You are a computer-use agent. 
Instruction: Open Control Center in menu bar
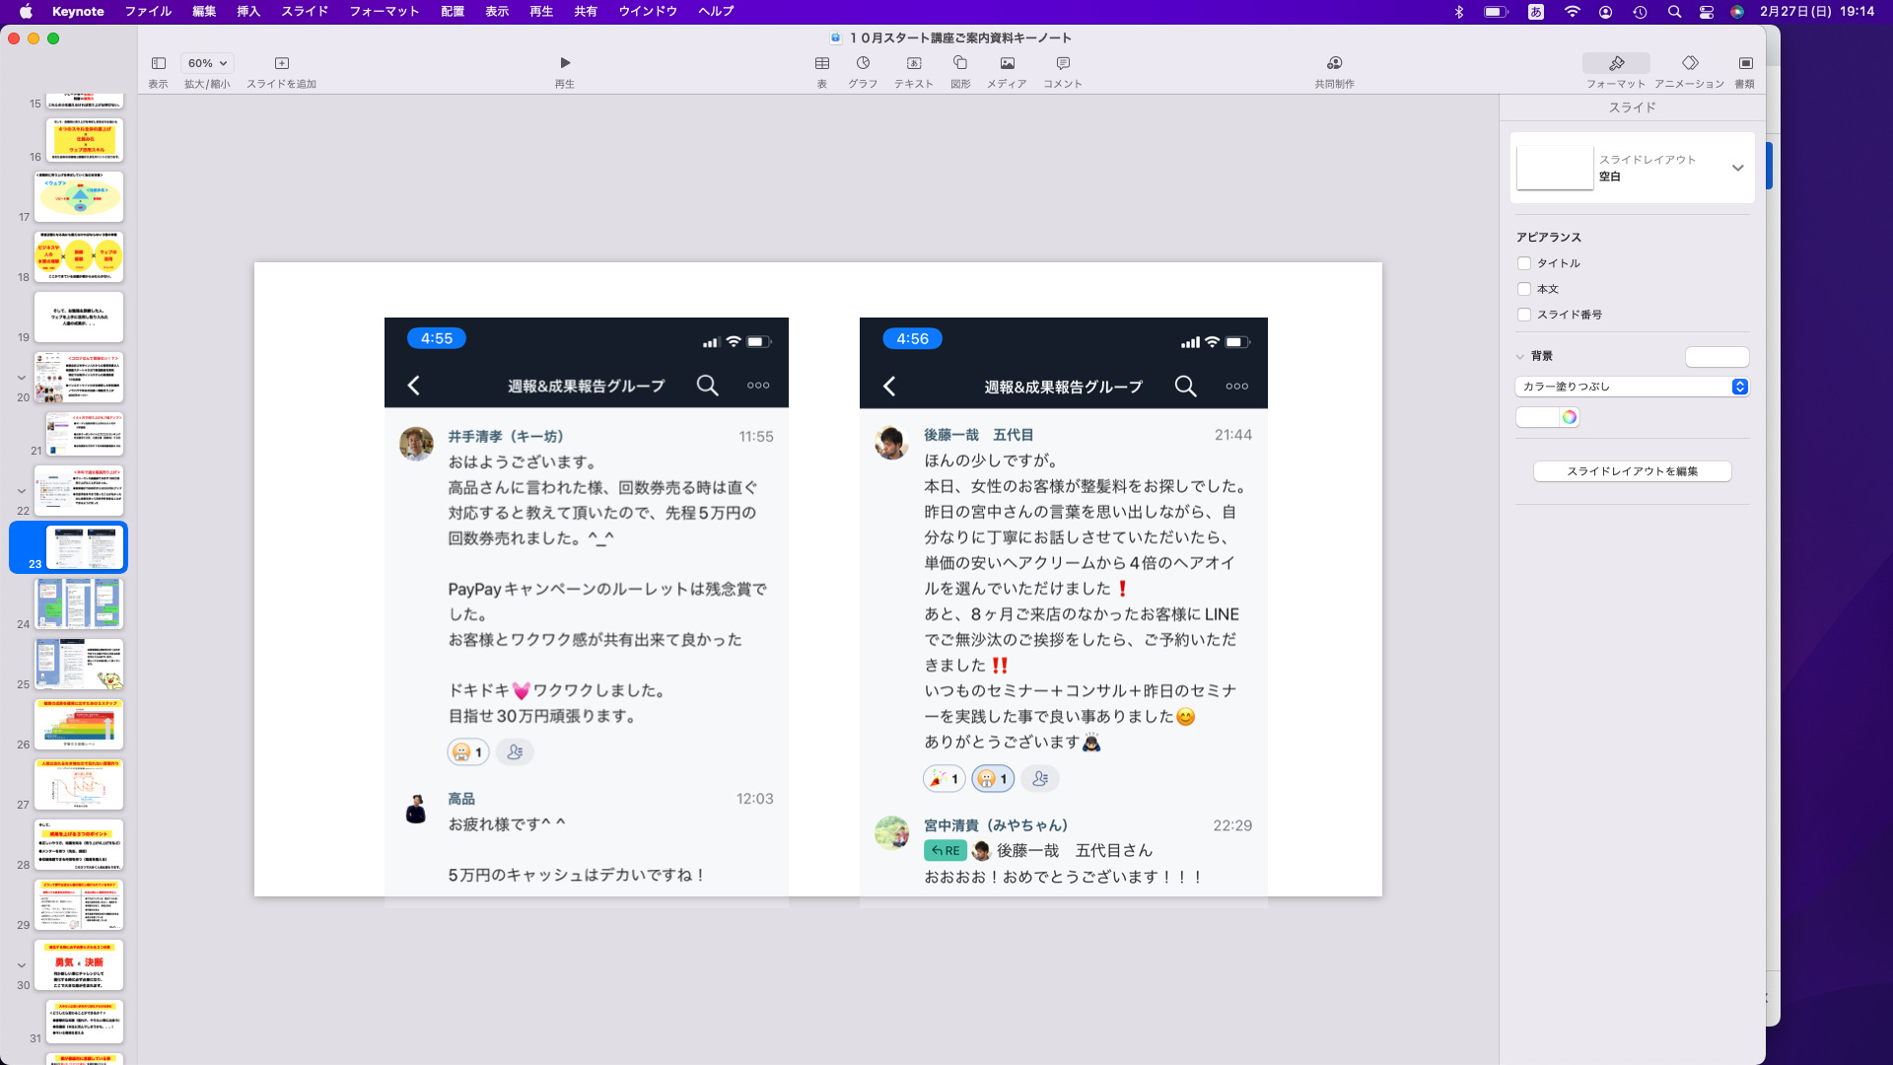1707,12
